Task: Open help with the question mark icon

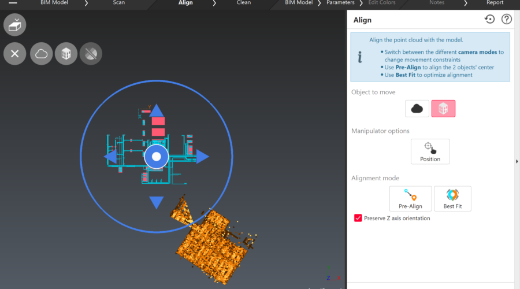Action: point(507,20)
